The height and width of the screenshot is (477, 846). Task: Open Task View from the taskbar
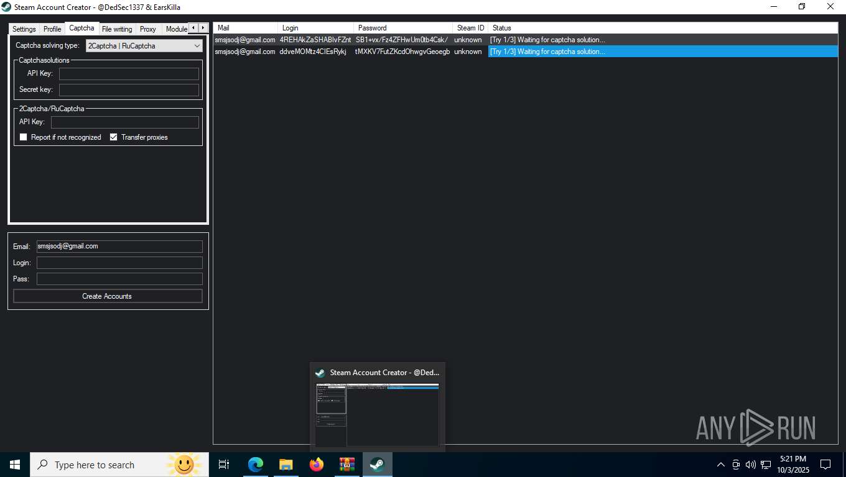[224, 465]
